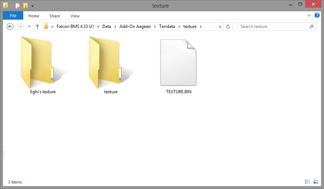Switch to the View ribbon tab
324x189 pixels.
click(75, 16)
